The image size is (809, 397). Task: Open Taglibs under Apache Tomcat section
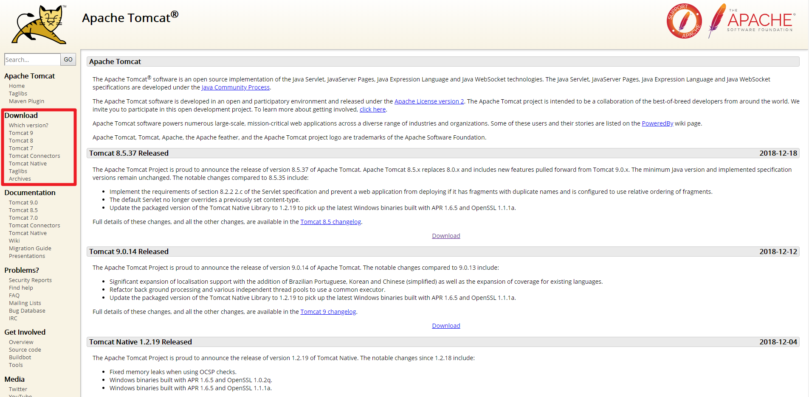coord(18,93)
